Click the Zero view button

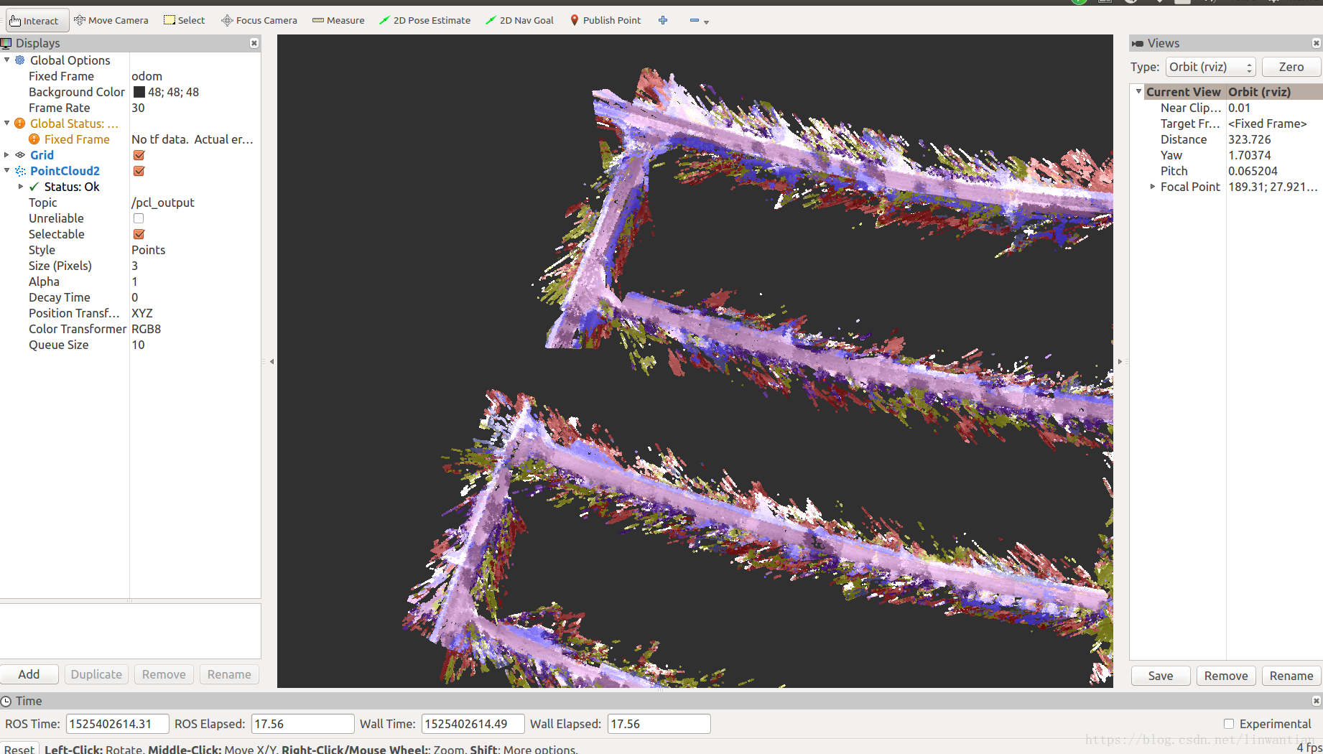[1291, 67]
